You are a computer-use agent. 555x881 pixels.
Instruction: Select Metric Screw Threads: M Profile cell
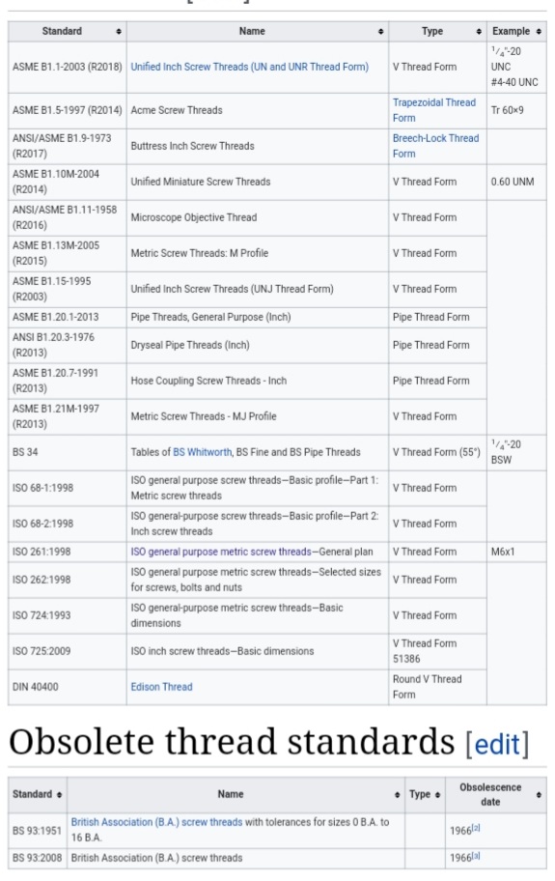(258, 254)
